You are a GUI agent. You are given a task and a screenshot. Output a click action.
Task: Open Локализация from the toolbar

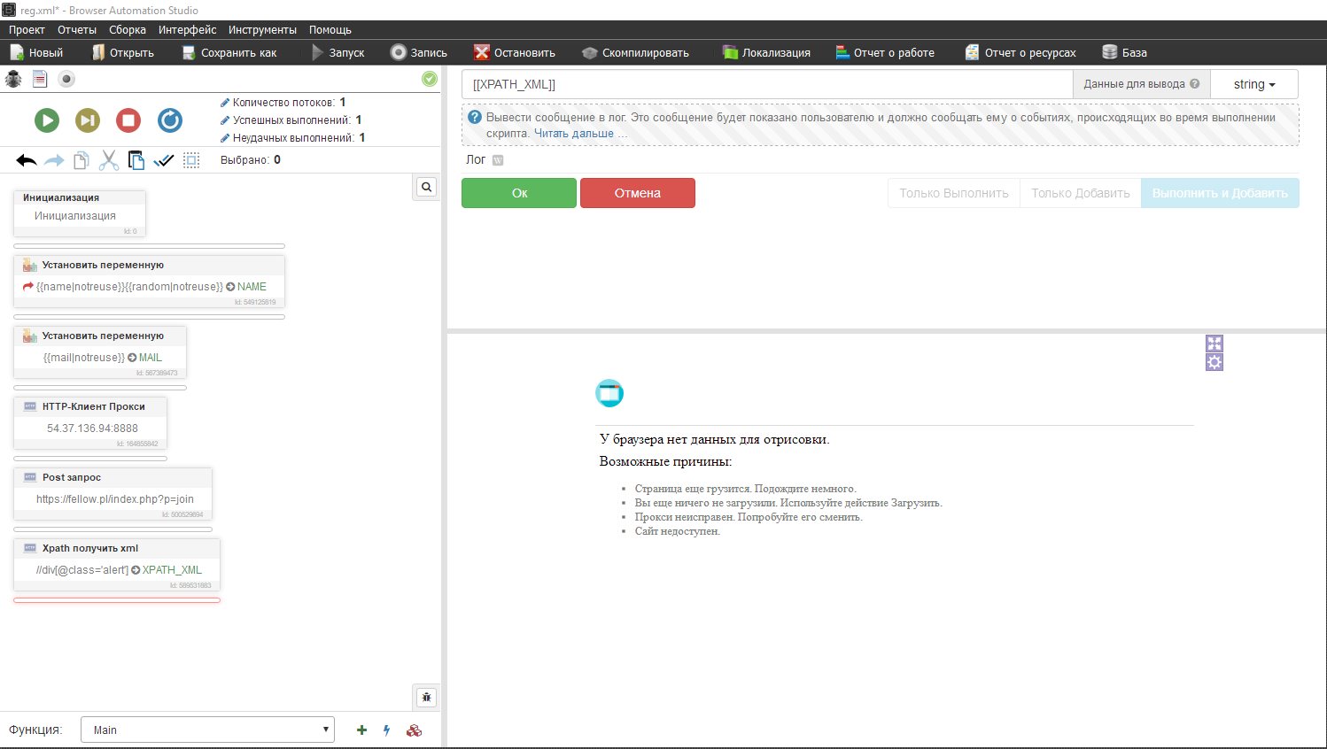[766, 52]
